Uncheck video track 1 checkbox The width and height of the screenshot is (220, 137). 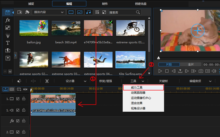tap(18, 99)
